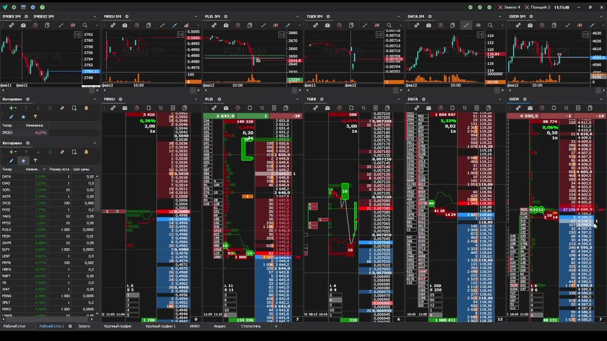Select the brush tool in the OZON 5M chart toolbar

[592, 25]
